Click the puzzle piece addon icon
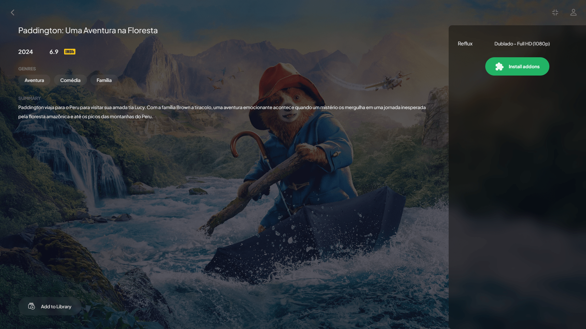The width and height of the screenshot is (586, 329). [499, 66]
